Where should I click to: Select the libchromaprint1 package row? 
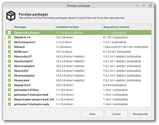point(79,42)
